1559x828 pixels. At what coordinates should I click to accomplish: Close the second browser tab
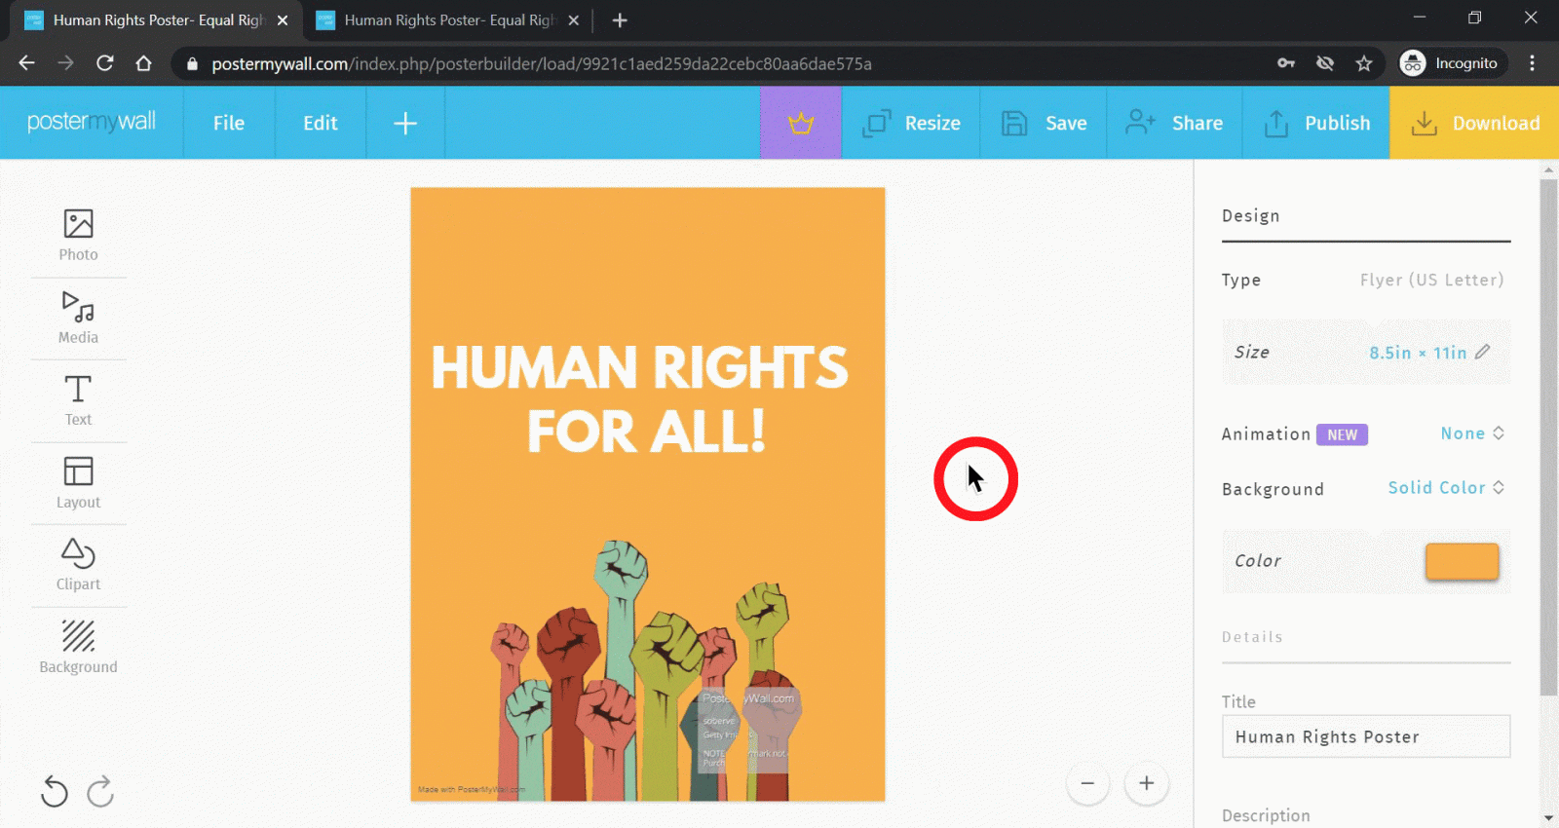click(x=573, y=19)
